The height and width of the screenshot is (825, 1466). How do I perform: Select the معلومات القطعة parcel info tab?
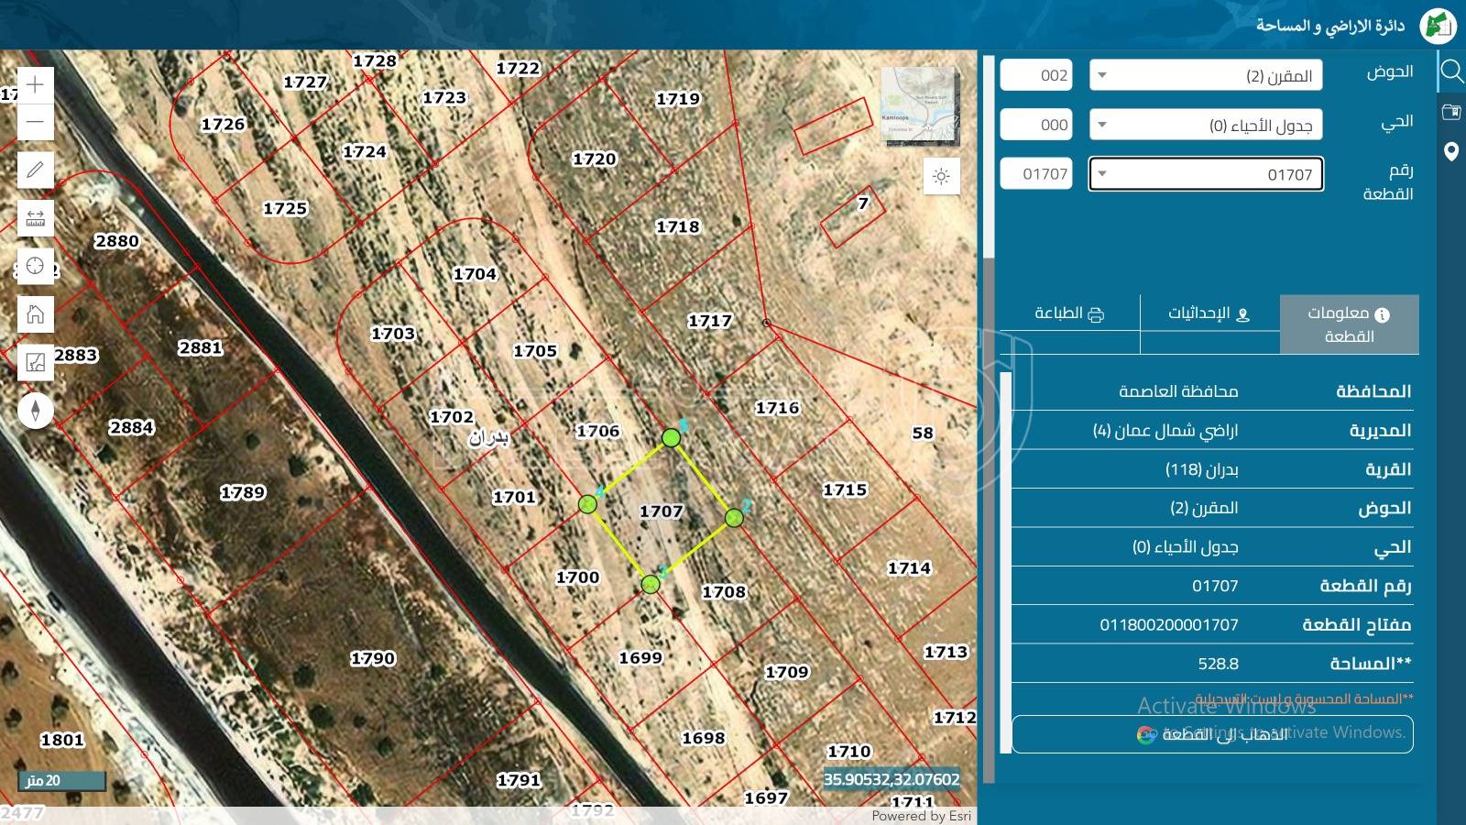[1349, 324]
